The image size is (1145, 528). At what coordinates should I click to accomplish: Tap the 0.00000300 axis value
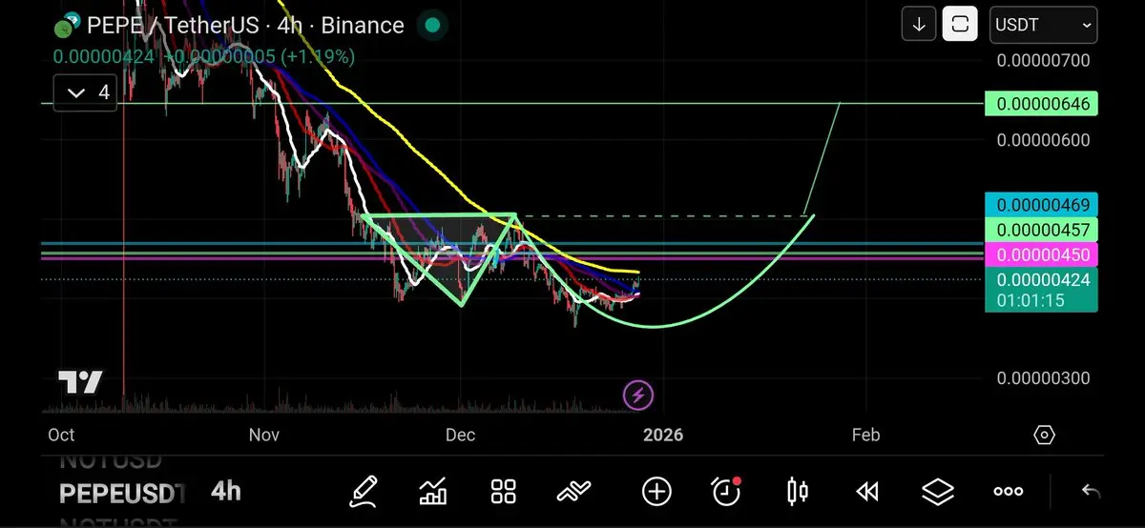(x=1043, y=378)
